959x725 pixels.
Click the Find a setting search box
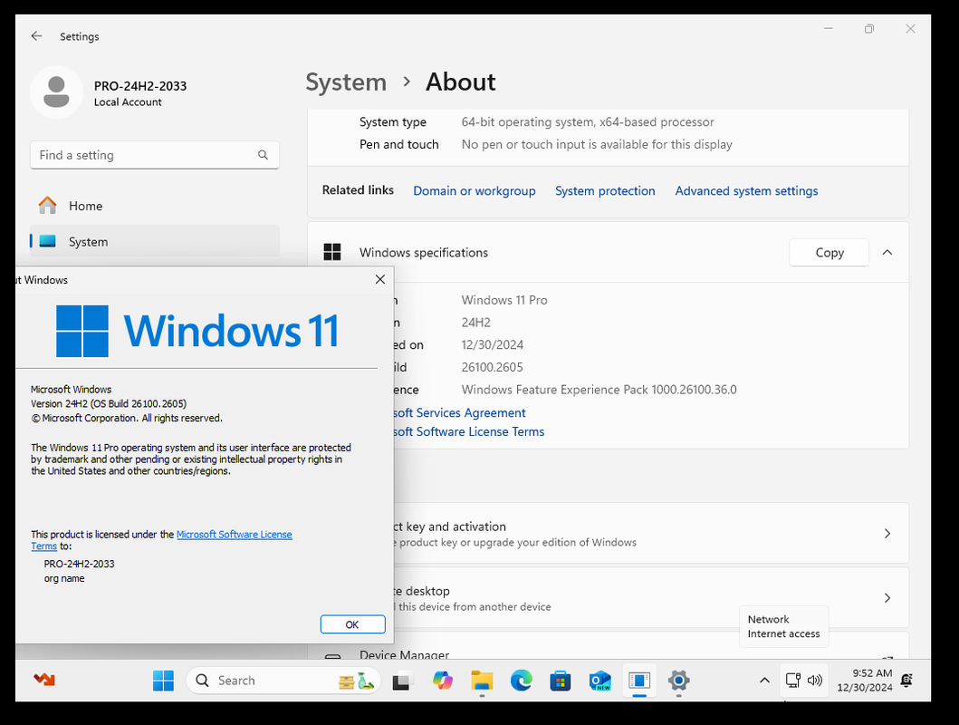[155, 155]
